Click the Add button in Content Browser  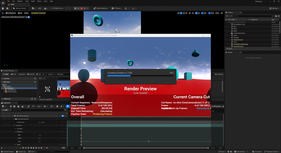5,74
